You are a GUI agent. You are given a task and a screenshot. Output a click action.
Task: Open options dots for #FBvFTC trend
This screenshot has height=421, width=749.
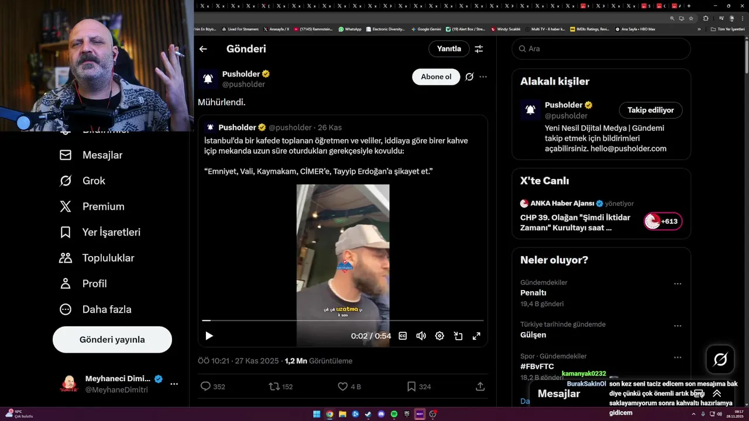(678, 357)
